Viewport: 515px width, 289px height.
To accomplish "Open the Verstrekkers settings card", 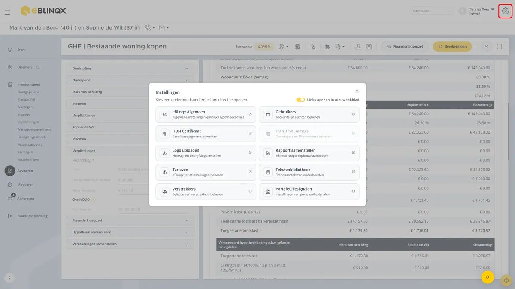I will click(x=206, y=191).
